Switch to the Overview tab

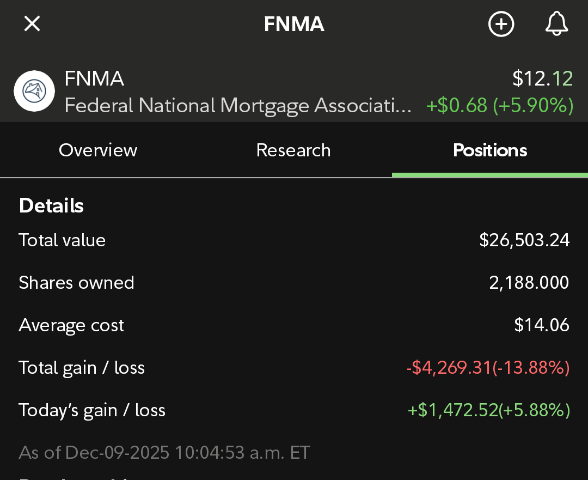click(x=98, y=150)
